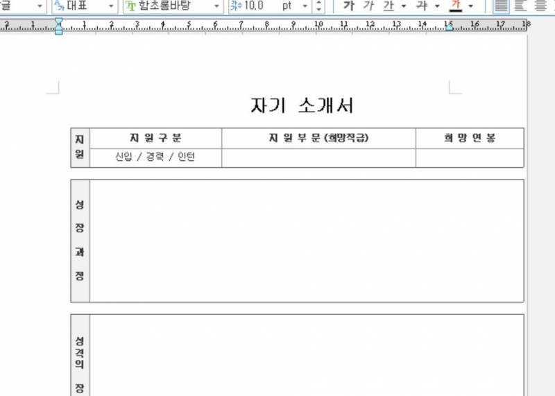555x396 pixels.
Task: Click the empty cell below 지원부문
Action: [318, 158]
